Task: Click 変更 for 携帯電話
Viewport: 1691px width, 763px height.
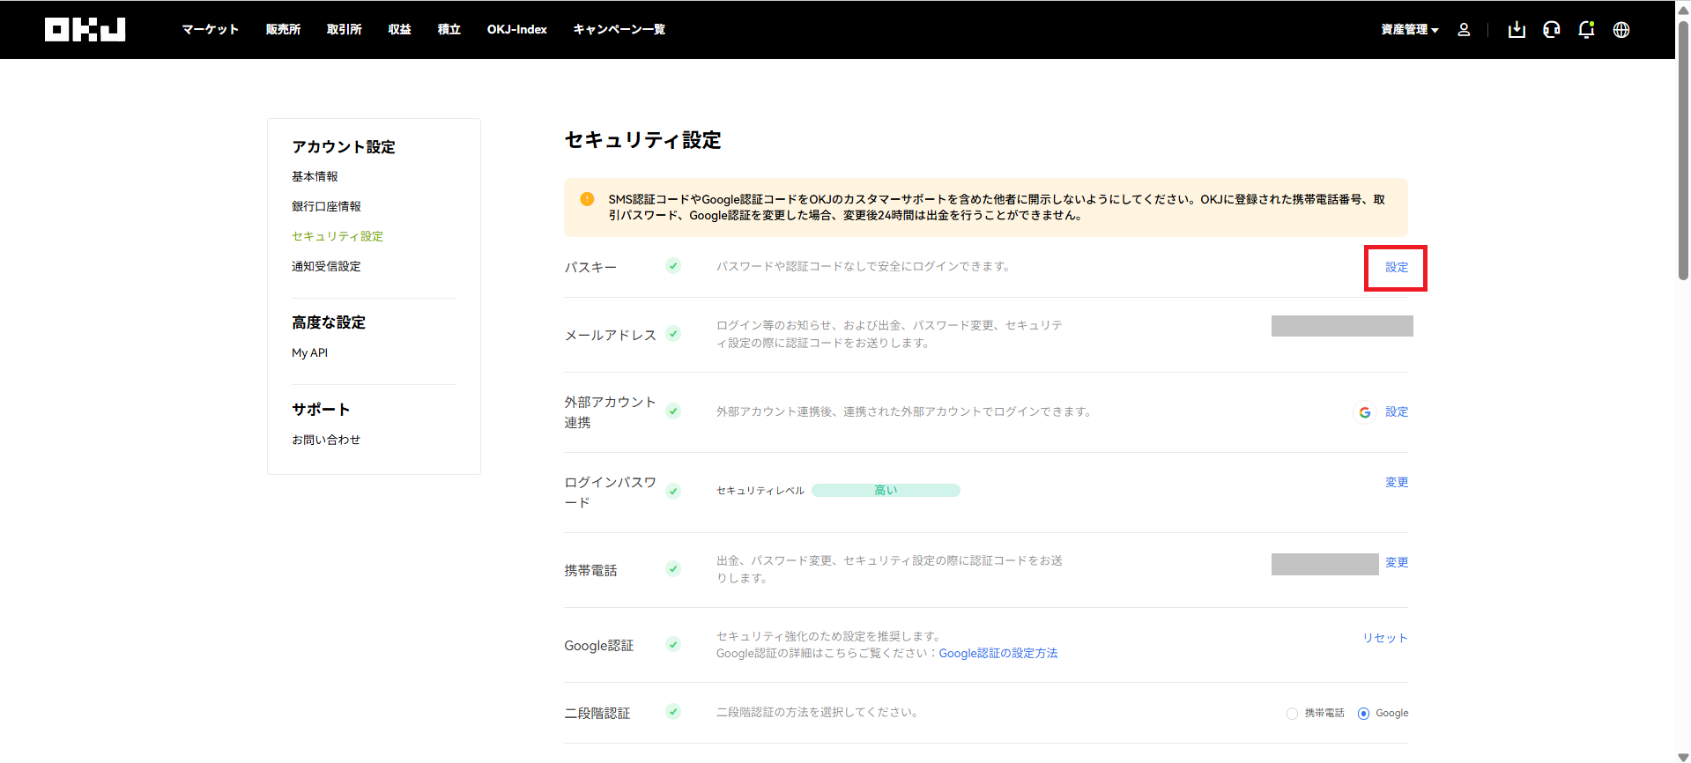Action: tap(1397, 563)
